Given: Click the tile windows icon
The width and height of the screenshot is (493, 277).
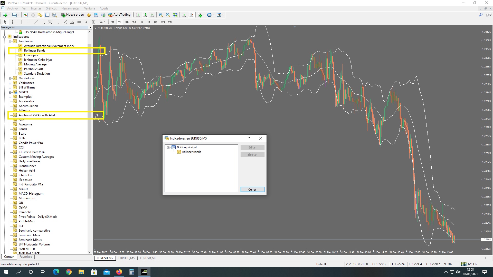Looking at the screenshot, I should click(175, 15).
